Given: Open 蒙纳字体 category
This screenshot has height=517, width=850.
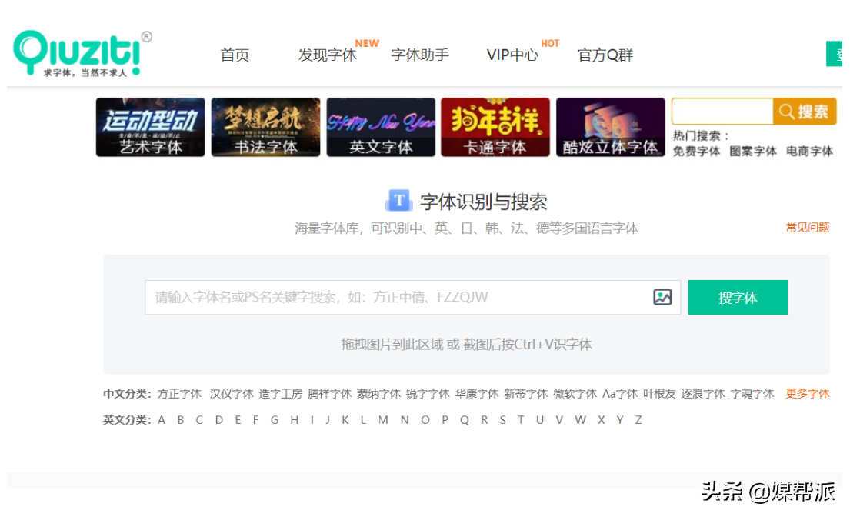Looking at the screenshot, I should (378, 394).
